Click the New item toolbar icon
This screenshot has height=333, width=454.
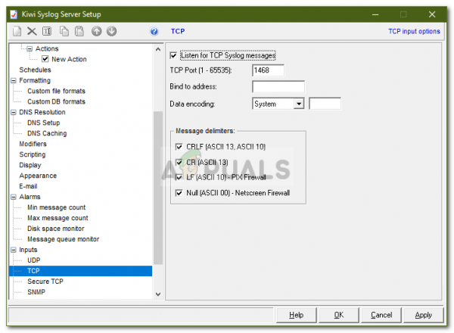[17, 31]
